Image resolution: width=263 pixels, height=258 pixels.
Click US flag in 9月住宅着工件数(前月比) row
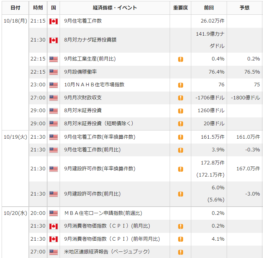[53, 150]
